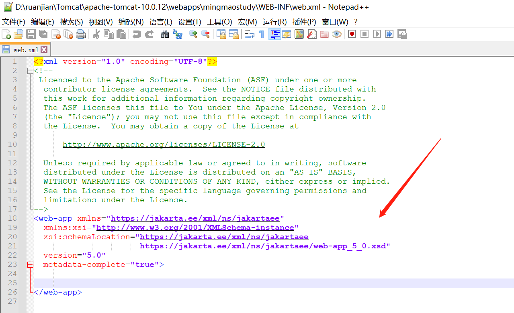Print the document with the printer icon
The width and height of the screenshot is (514, 313).
[x=81, y=34]
